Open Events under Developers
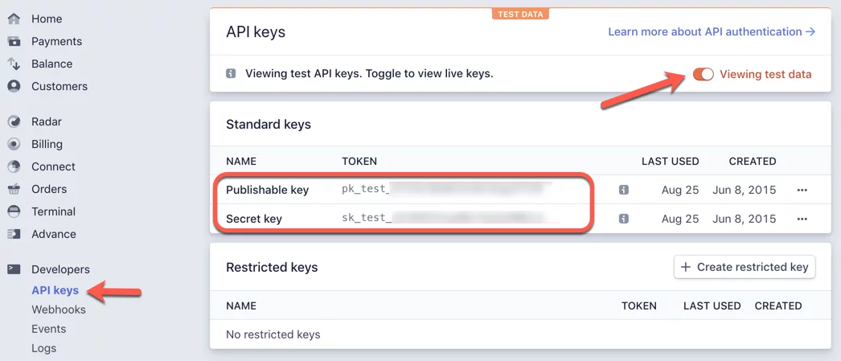 click(49, 329)
